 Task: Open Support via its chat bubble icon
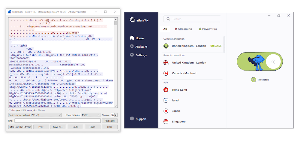click(132, 119)
